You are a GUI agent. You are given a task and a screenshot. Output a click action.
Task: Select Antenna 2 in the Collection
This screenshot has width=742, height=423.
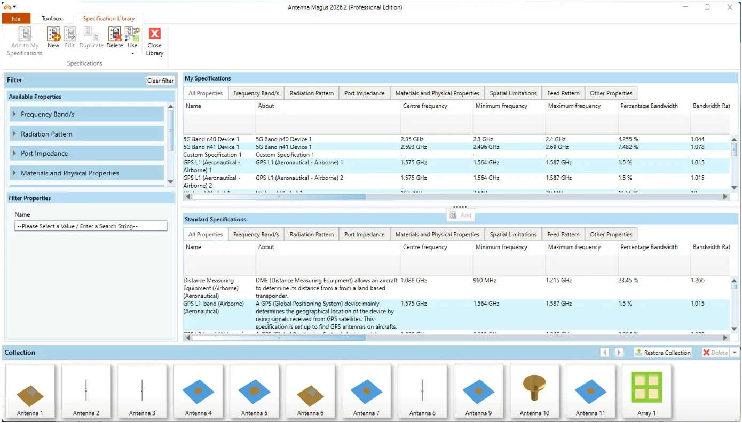coord(86,391)
